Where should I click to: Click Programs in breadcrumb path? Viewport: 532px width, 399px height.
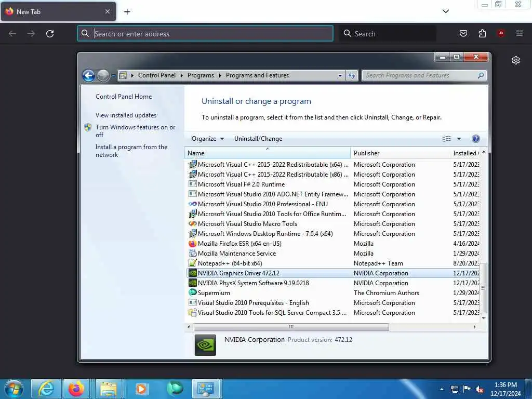201,75
